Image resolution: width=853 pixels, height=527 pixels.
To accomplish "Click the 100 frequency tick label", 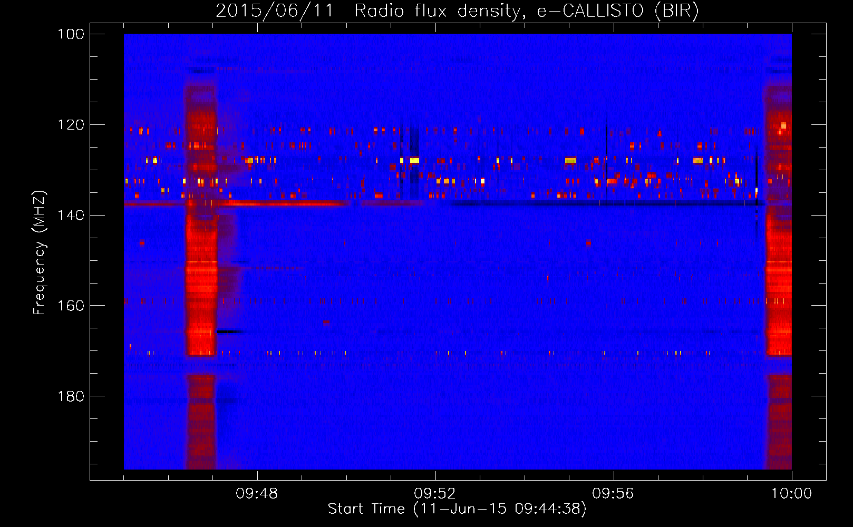I will click(x=71, y=34).
